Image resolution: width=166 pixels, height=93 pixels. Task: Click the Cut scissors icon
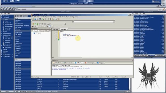(x=48, y=19)
